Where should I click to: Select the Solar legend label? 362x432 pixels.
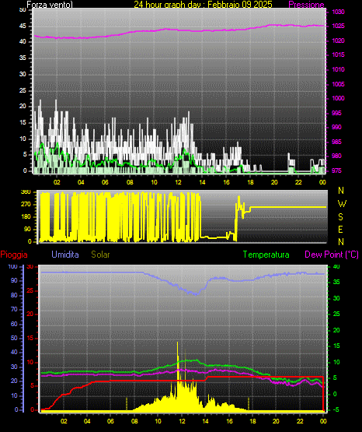(x=101, y=255)
